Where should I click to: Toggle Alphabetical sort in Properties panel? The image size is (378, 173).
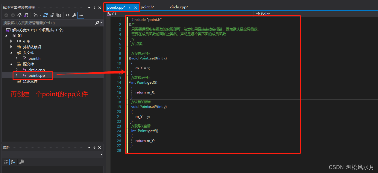tap(13, 162)
